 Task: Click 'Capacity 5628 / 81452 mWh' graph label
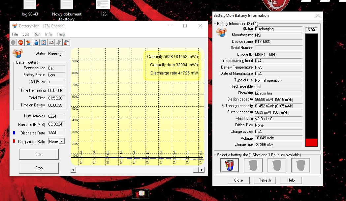pyautogui.click(x=172, y=57)
